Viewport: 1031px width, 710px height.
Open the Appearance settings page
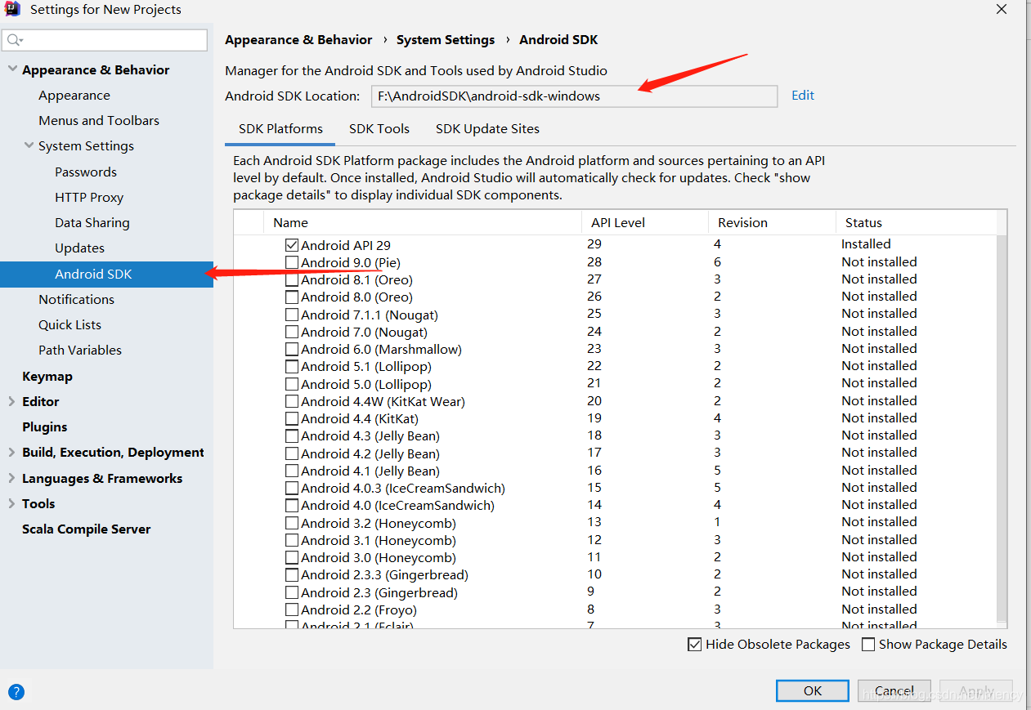point(74,95)
